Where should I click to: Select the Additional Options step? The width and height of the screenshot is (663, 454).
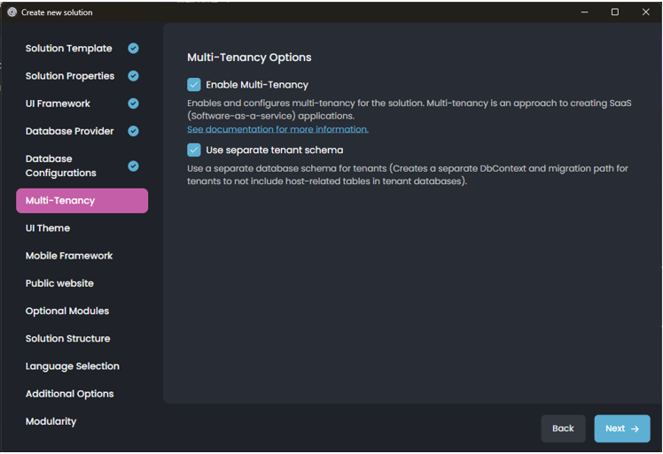pyautogui.click(x=70, y=394)
